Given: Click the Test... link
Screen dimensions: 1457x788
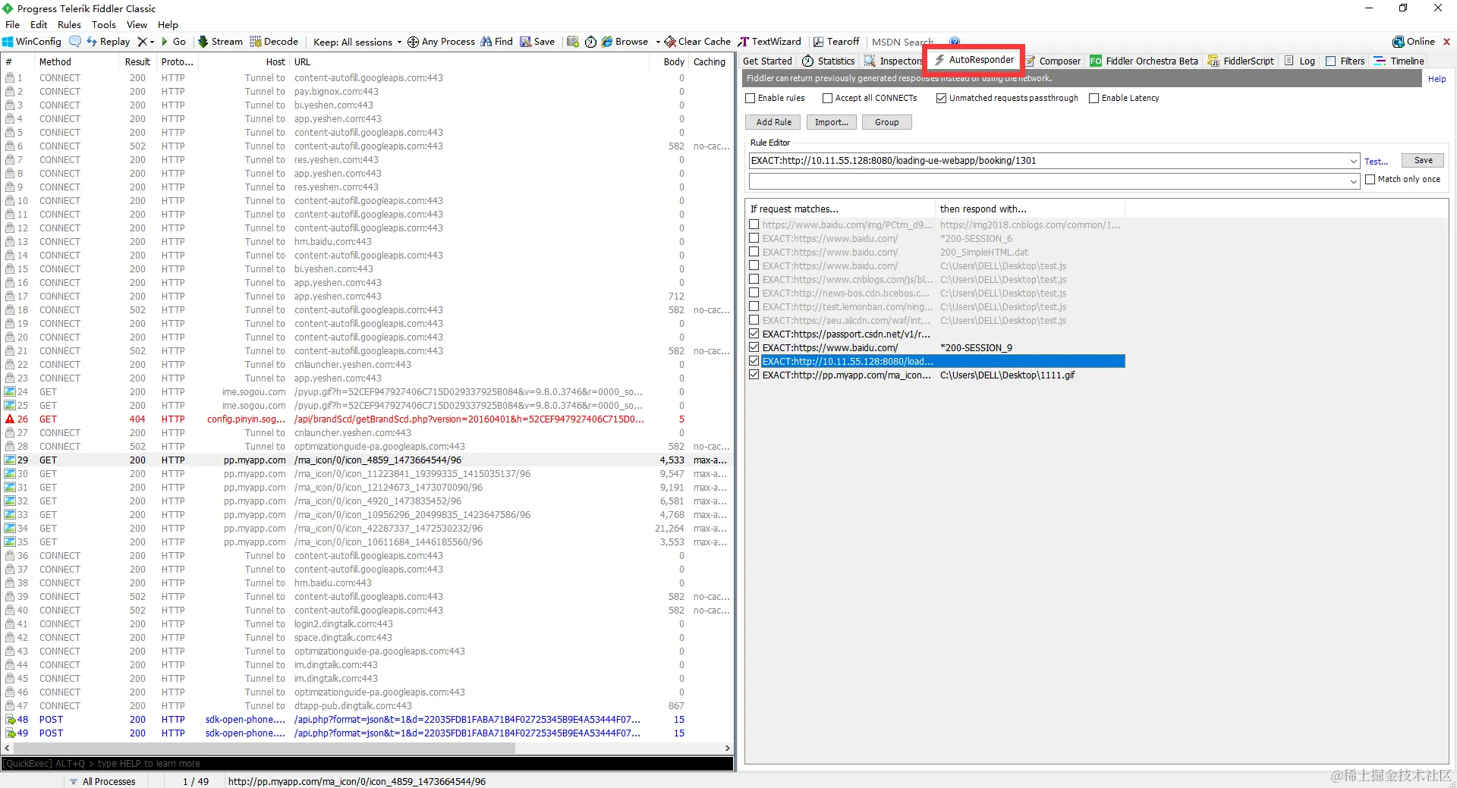Looking at the screenshot, I should (1376, 162).
